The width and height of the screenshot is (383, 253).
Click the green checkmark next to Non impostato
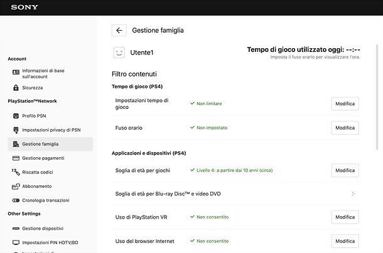tap(193, 128)
